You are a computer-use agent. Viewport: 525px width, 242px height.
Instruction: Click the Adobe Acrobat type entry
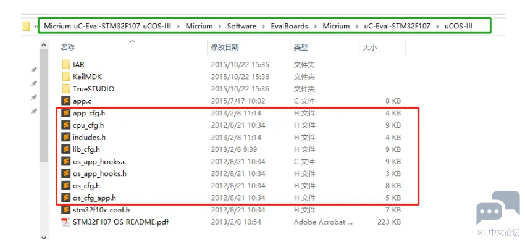pos(324,222)
